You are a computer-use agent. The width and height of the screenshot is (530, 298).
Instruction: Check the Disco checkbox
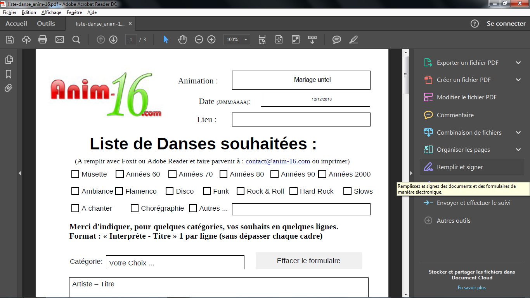tap(170, 191)
